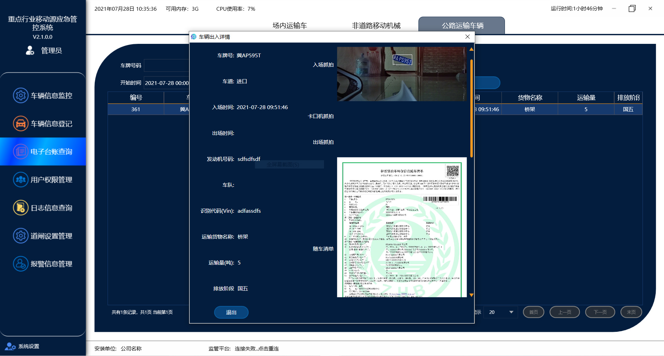Screen dimensions: 664x356
Task: Switch to 非道路移动机械 tab
Action: pos(376,26)
